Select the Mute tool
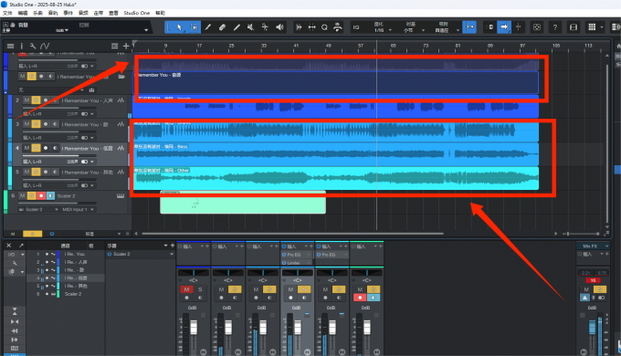Screen dimensions: 621x356 [251, 26]
